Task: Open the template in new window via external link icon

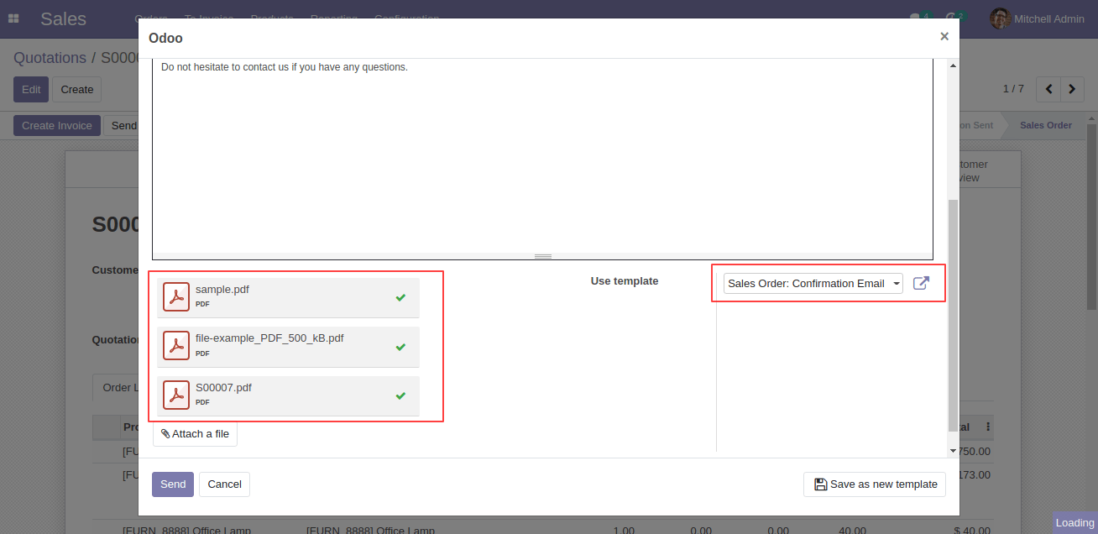Action: click(x=922, y=283)
